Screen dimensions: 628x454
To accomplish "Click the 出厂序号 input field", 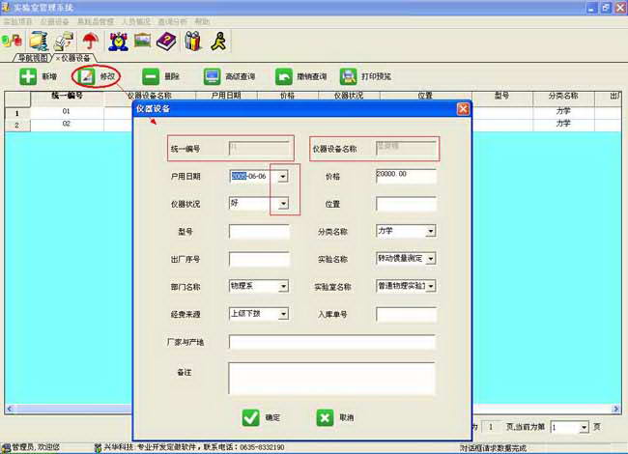I will 259,259.
